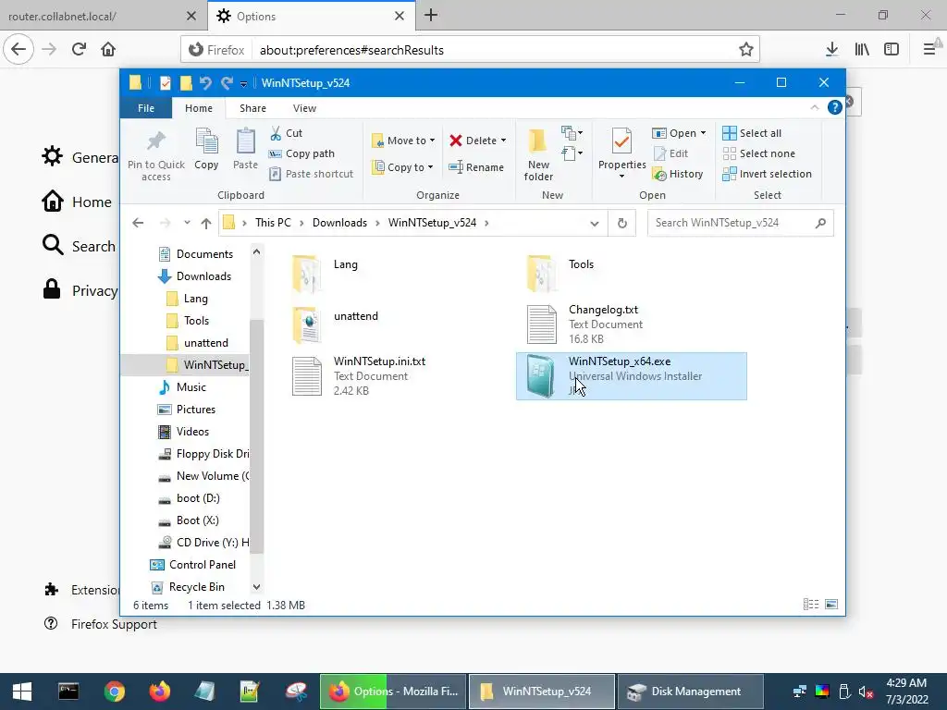Open Chrome from the taskbar

pyautogui.click(x=114, y=692)
